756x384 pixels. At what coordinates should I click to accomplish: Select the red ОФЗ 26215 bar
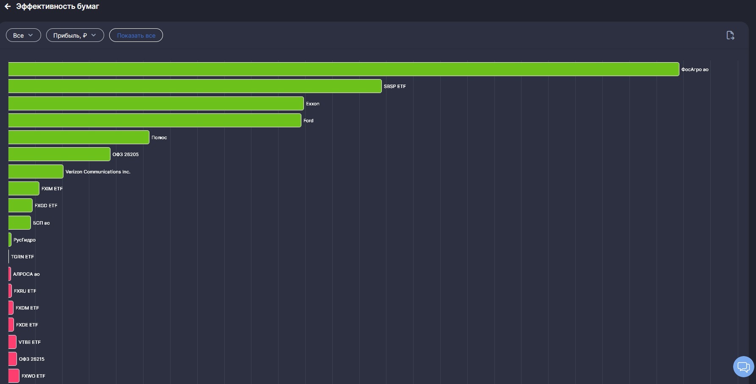[13, 359]
